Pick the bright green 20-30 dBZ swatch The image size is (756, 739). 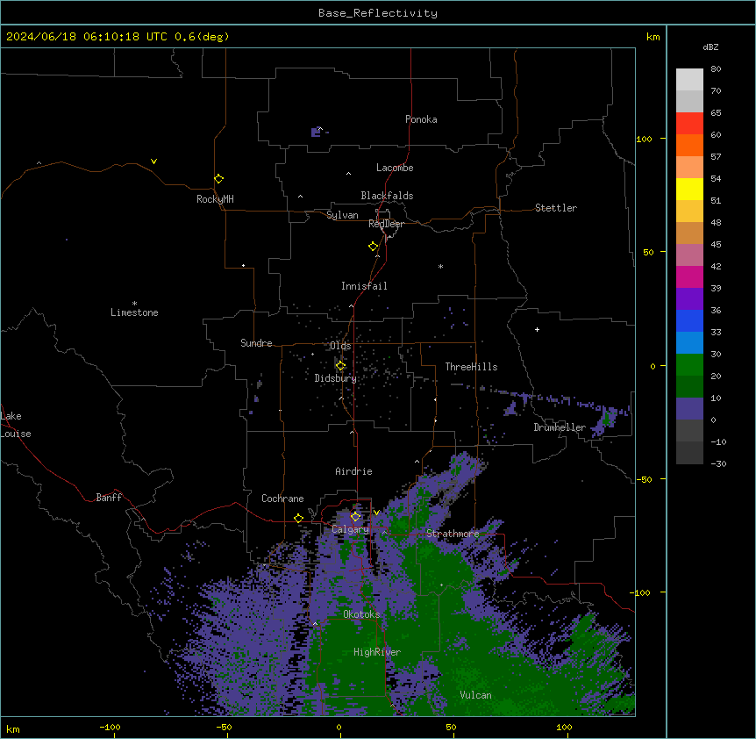689,365
